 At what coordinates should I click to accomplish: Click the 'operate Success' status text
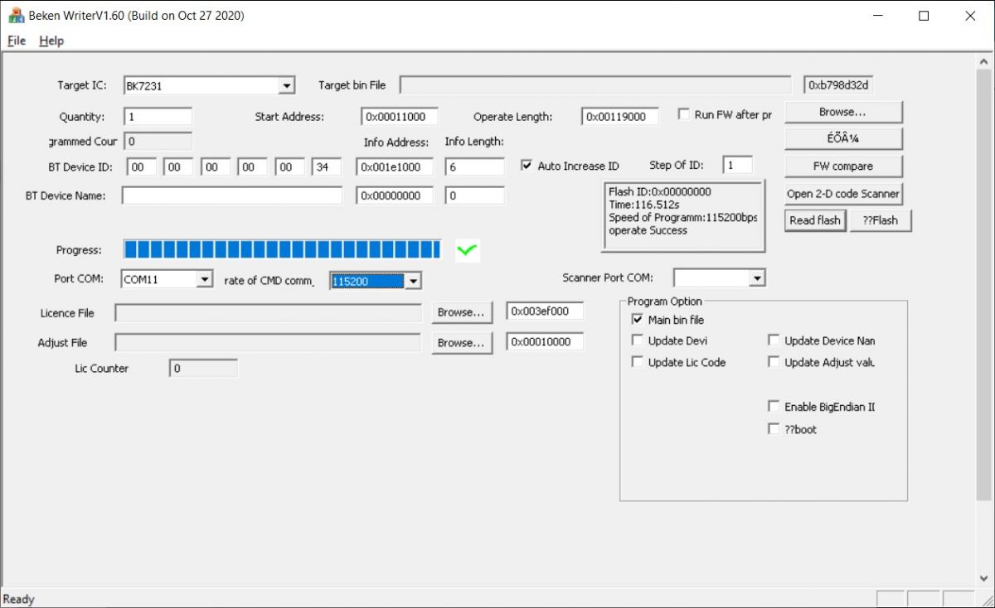(648, 230)
